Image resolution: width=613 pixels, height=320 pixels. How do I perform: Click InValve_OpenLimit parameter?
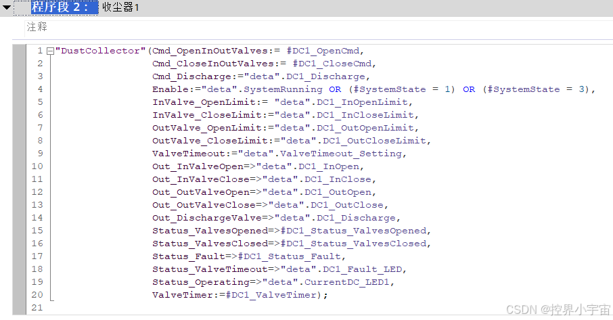pos(207,102)
